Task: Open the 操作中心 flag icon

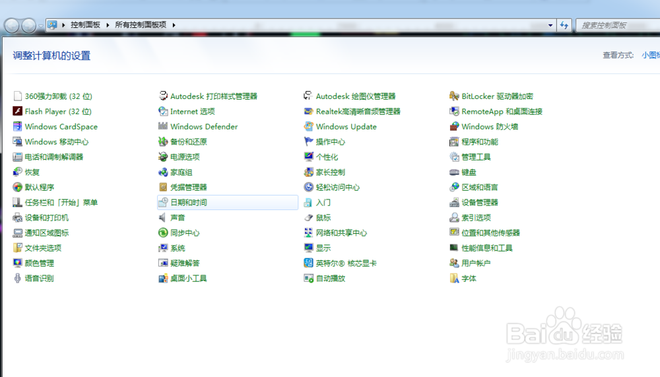Action: tap(308, 141)
